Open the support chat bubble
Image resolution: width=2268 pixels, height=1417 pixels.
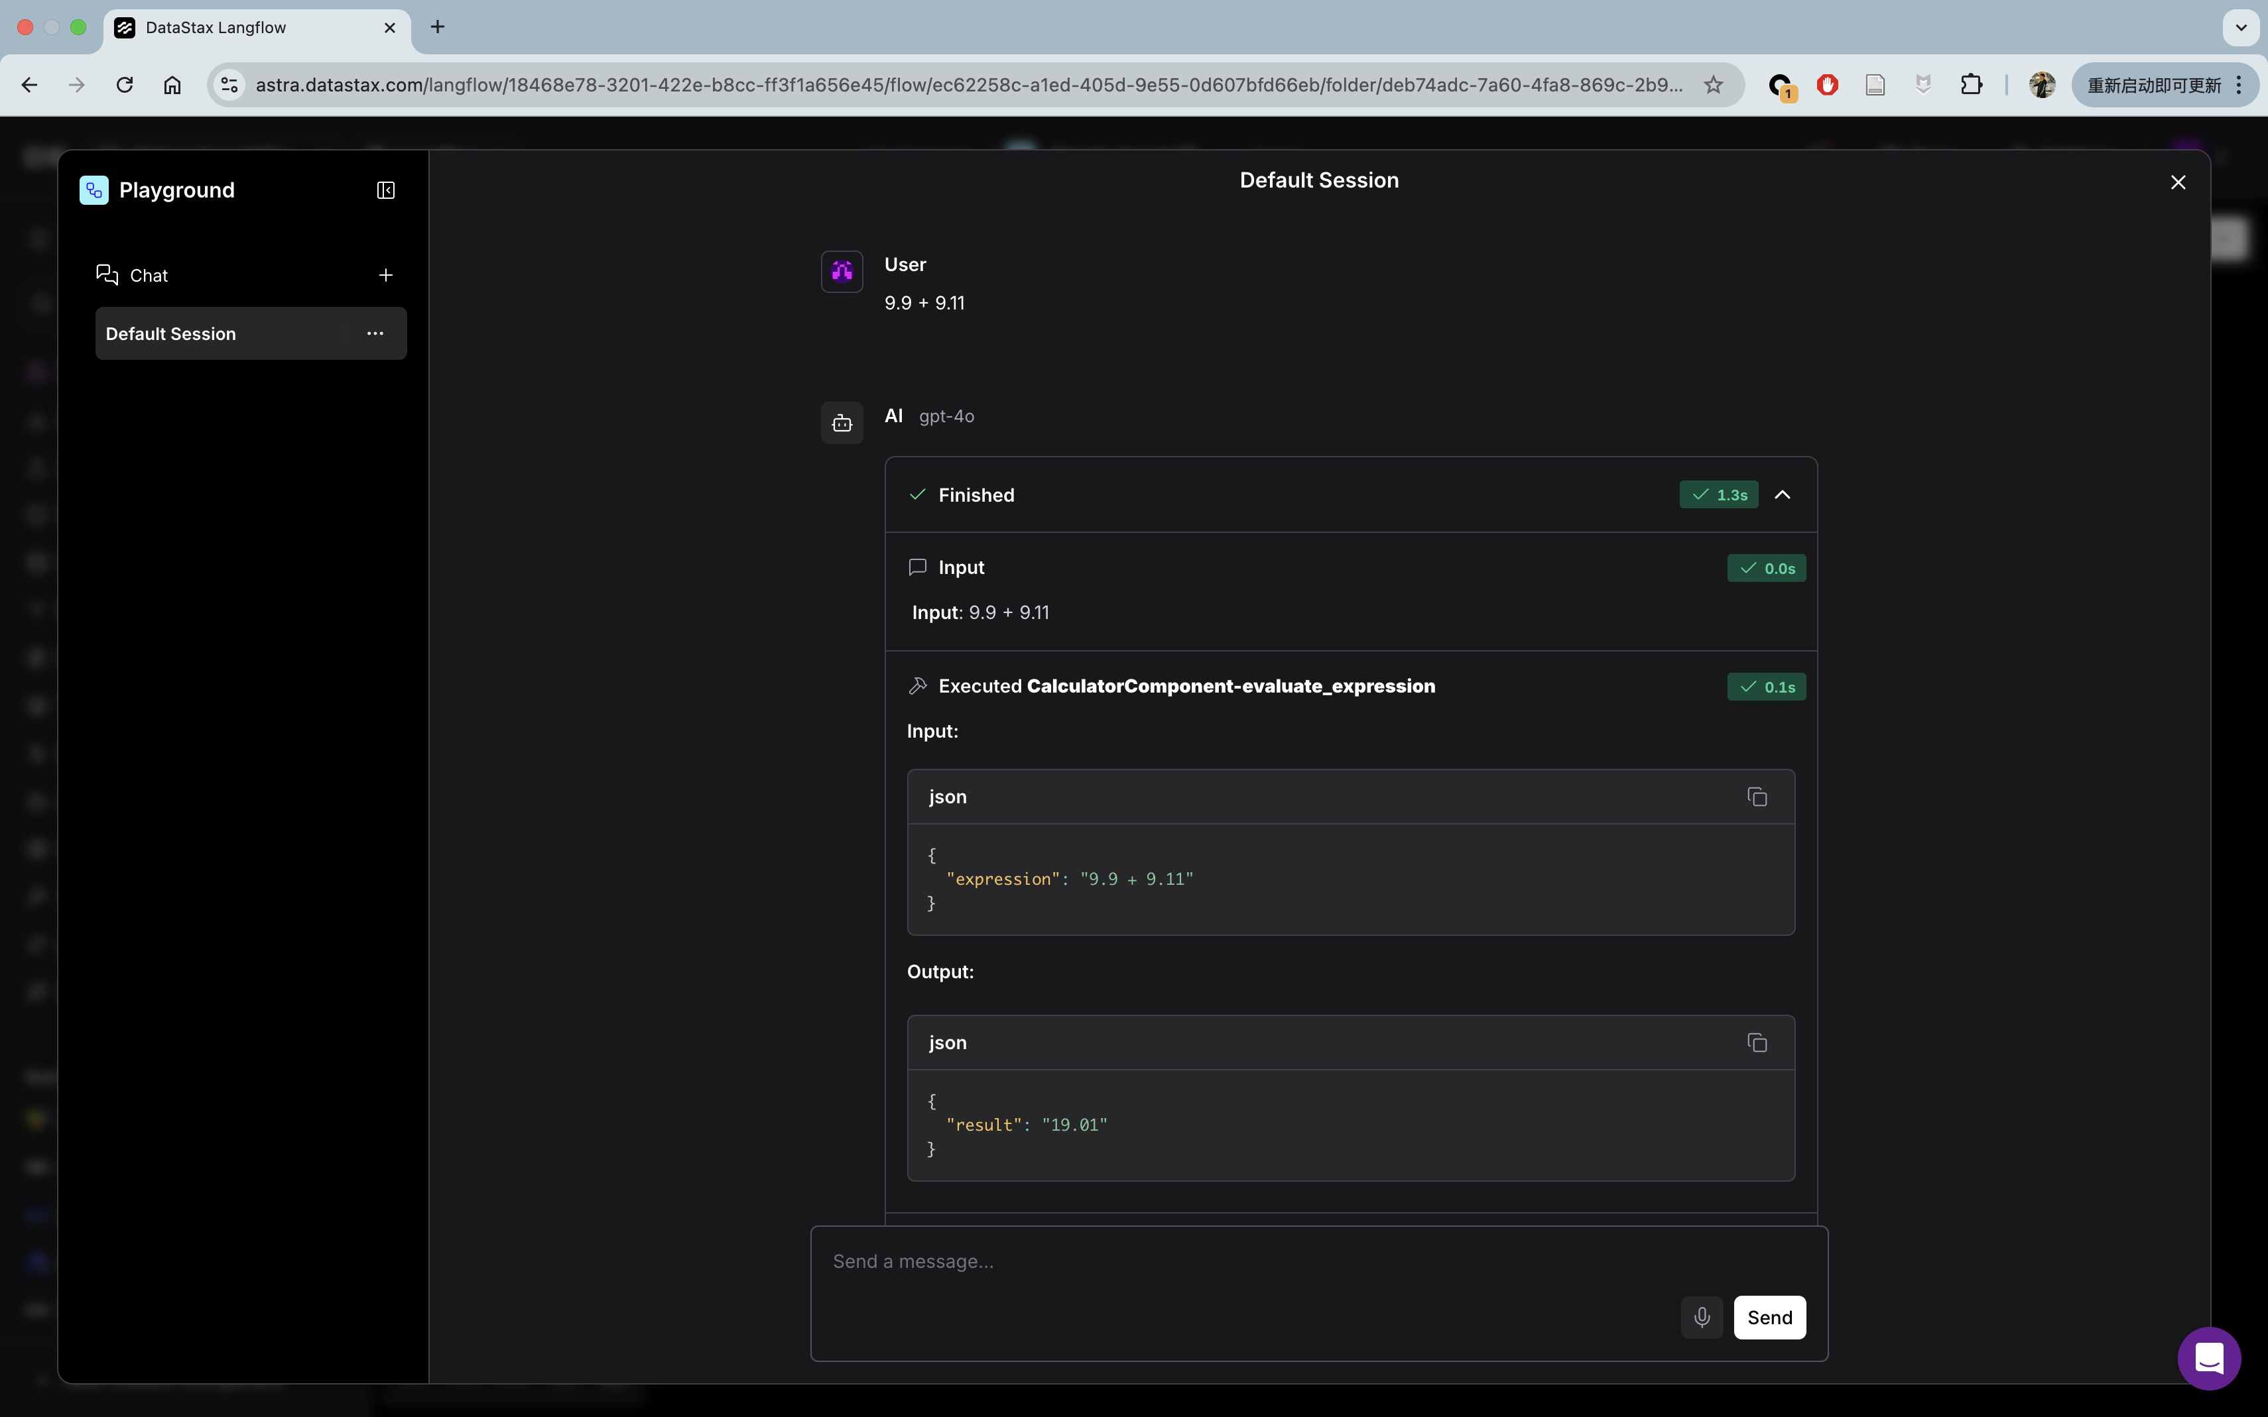click(x=2209, y=1358)
